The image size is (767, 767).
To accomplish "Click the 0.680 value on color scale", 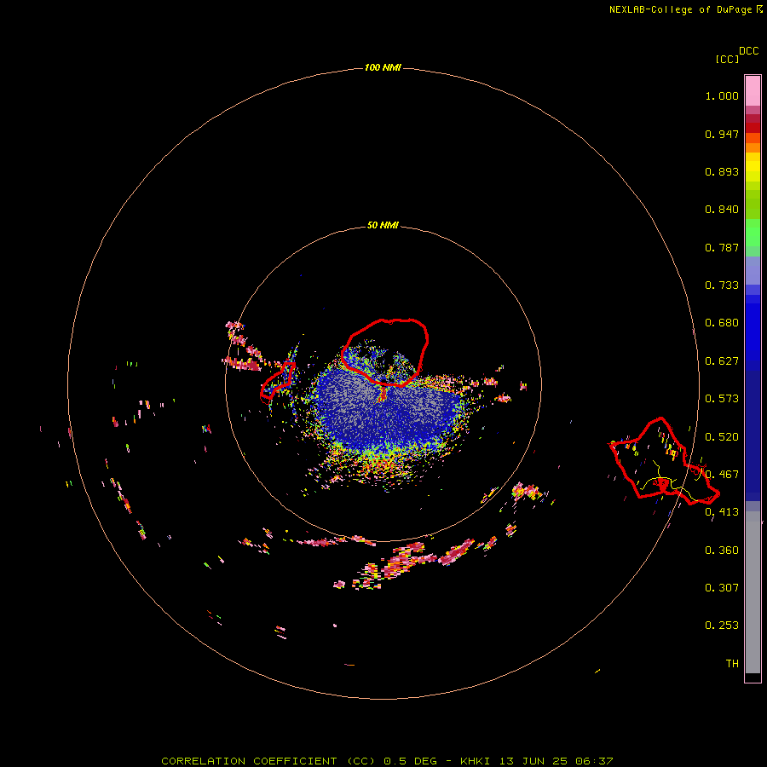I will coord(722,323).
